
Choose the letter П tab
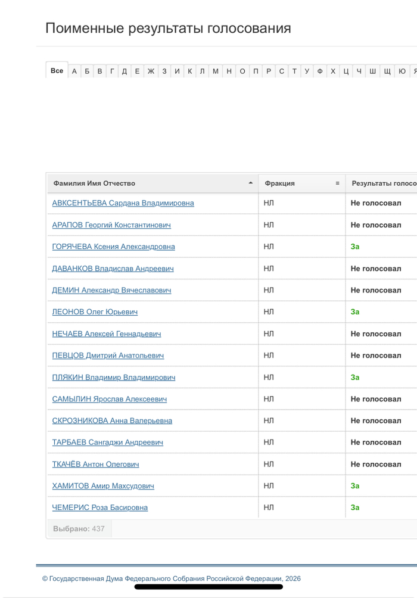(x=256, y=71)
